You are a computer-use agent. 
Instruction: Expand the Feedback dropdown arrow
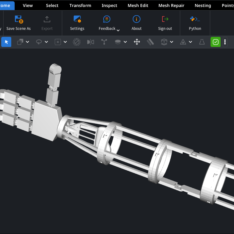(118, 30)
